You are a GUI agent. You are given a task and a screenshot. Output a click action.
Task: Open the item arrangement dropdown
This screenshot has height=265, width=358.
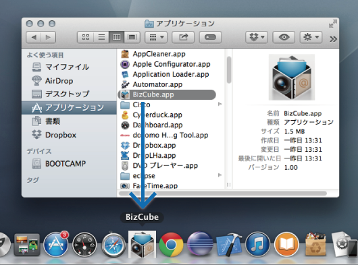click(156, 37)
